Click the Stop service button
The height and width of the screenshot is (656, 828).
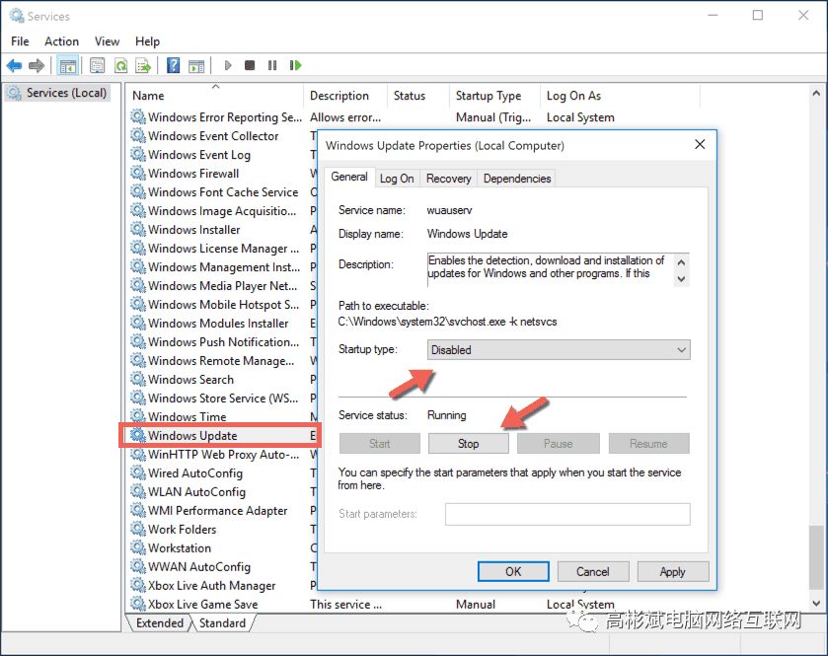click(469, 443)
